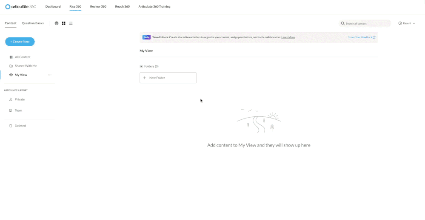Open the Private folder
Viewport: 425px width, 220px height.
point(20,99)
